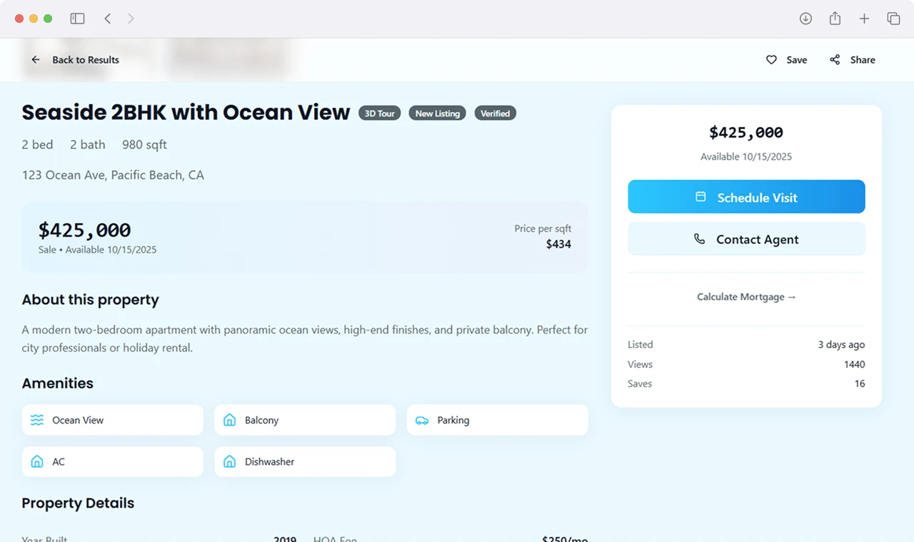Viewport: 914px width, 542px height.
Task: Show the tab overview icon
Action: pos(893,19)
